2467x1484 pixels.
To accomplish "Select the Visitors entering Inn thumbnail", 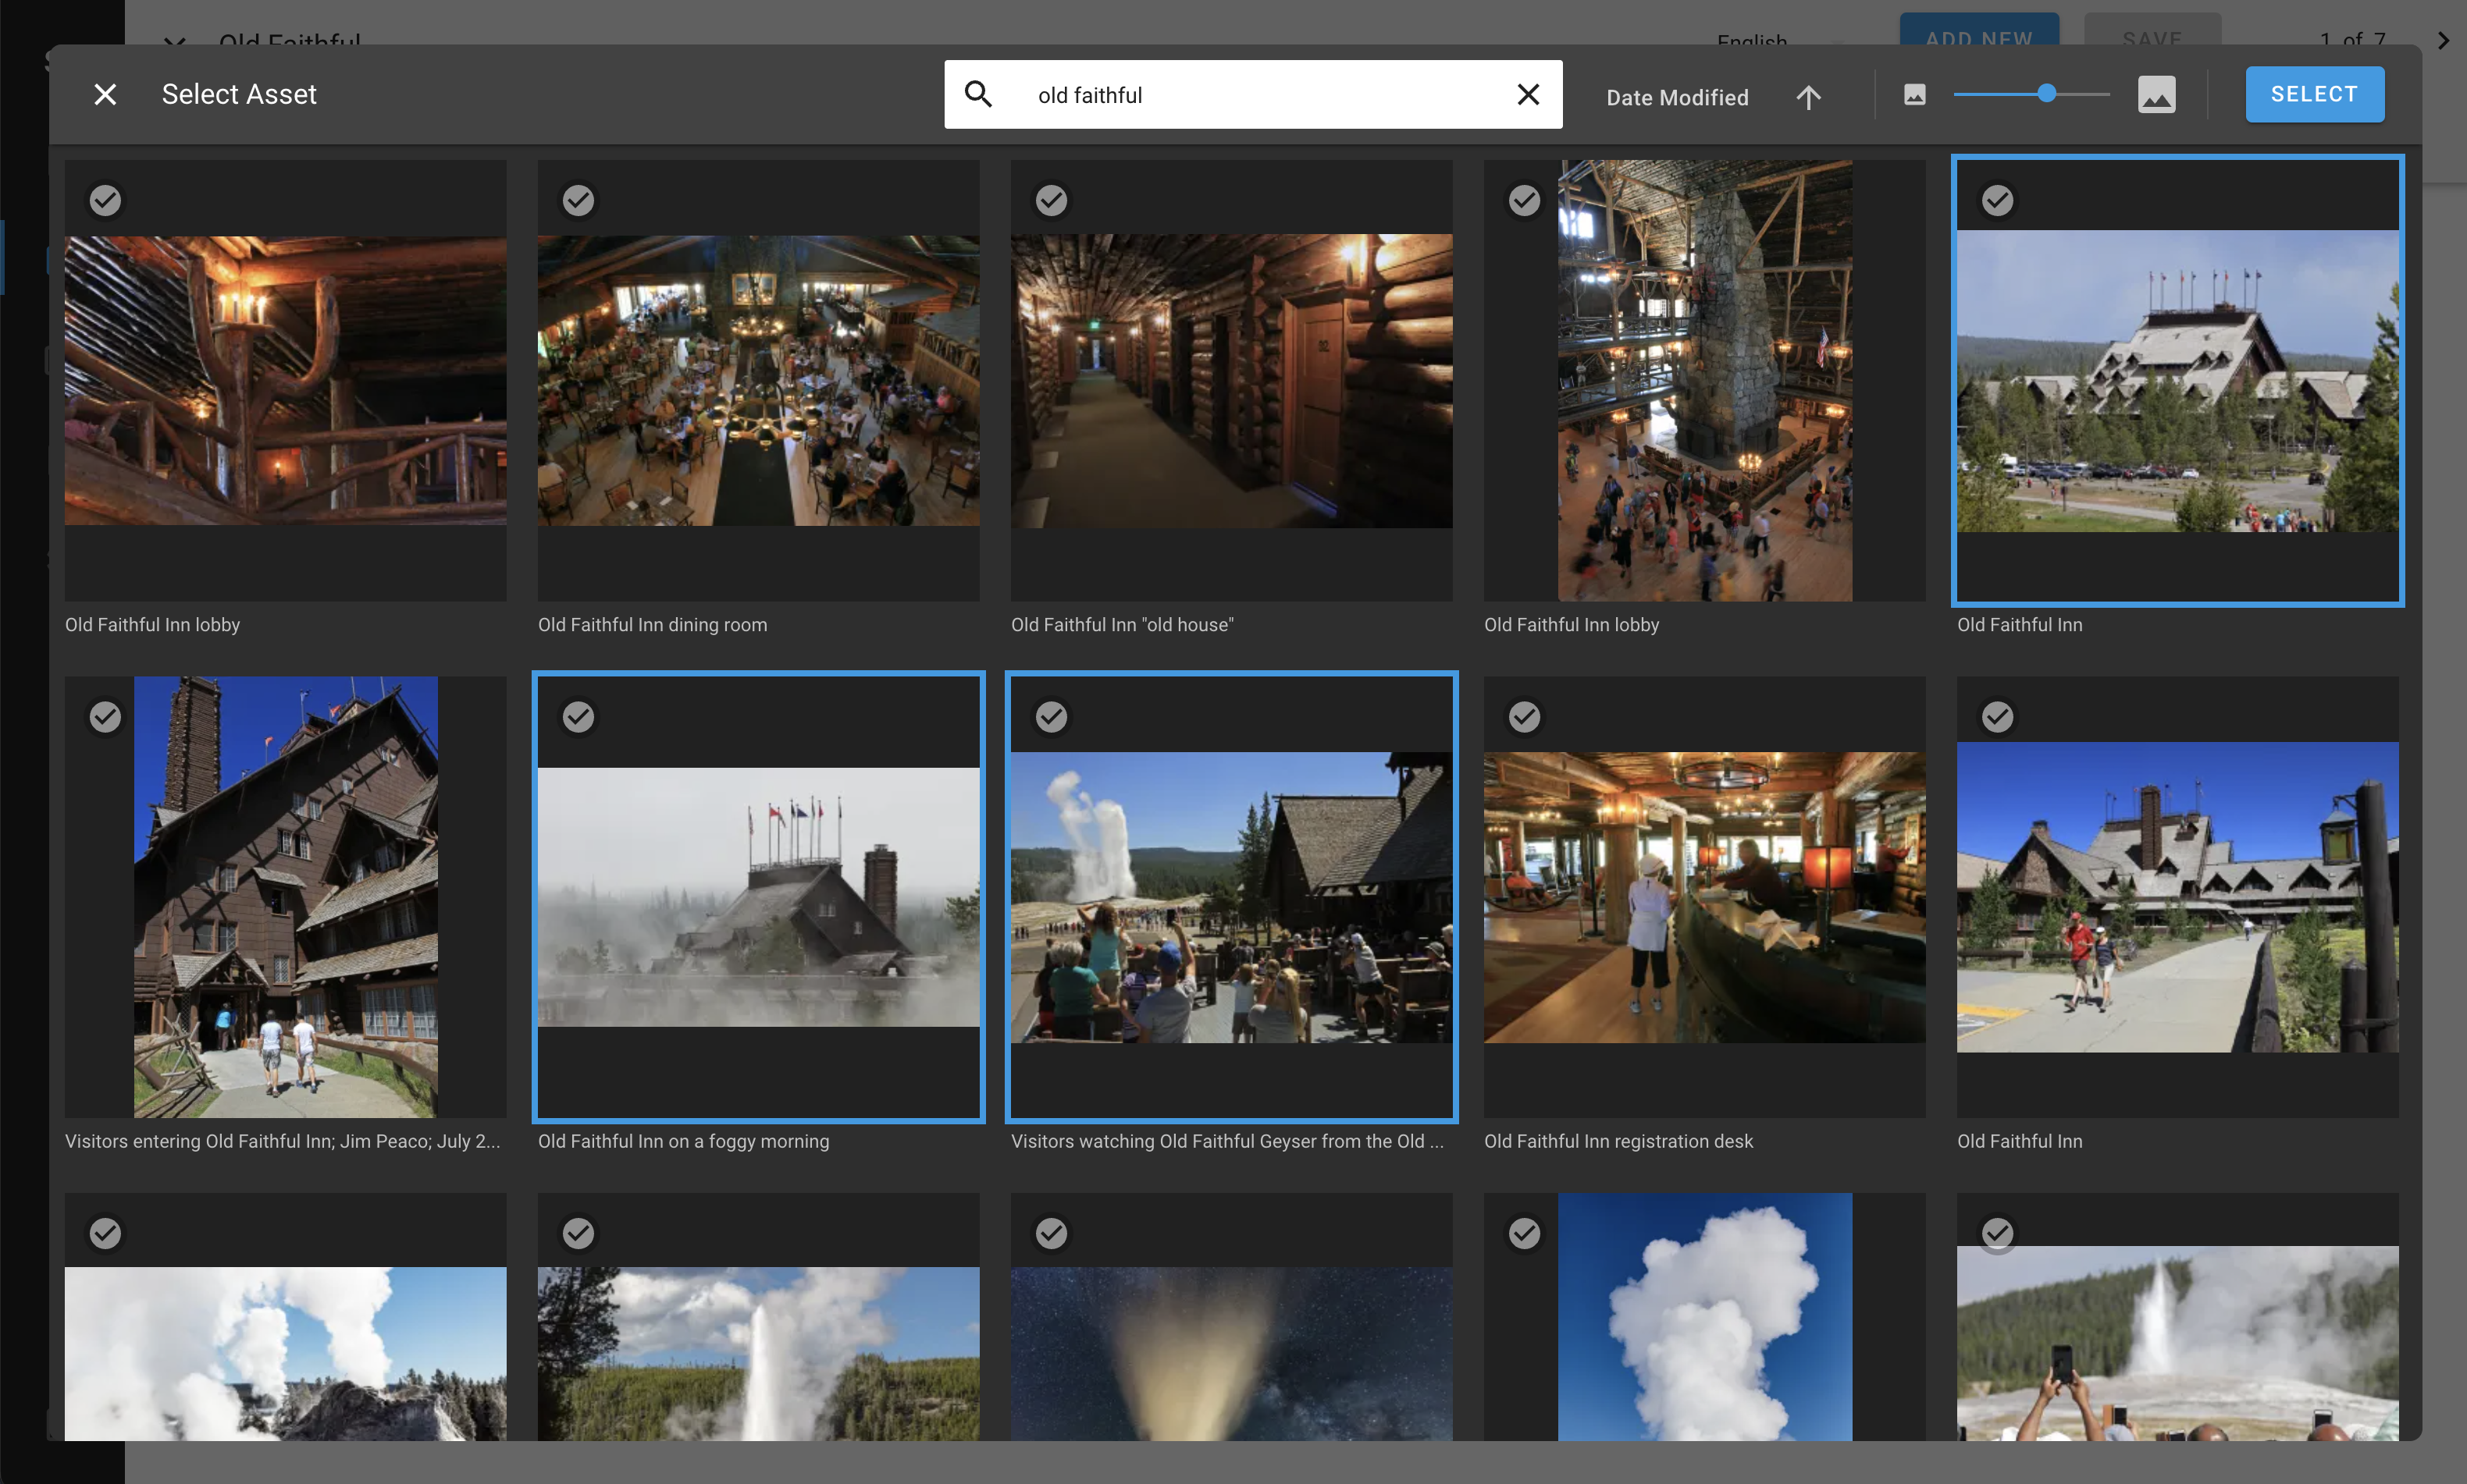I will pyautogui.click(x=285, y=897).
